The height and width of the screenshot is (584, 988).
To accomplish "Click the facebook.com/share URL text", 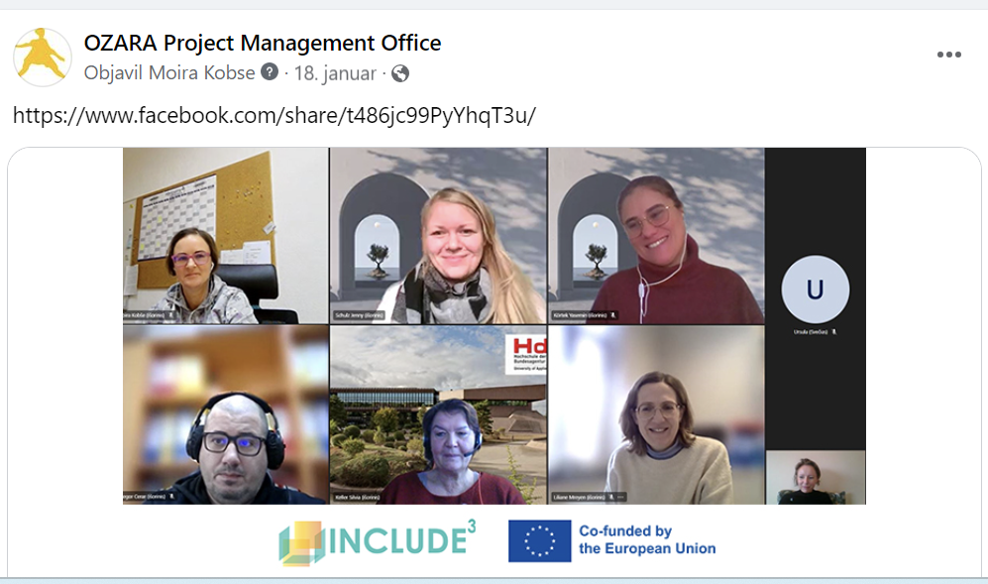I will click(x=274, y=115).
